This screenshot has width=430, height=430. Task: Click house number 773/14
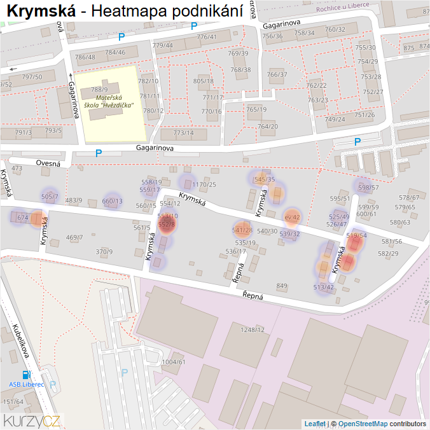tap(183, 133)
